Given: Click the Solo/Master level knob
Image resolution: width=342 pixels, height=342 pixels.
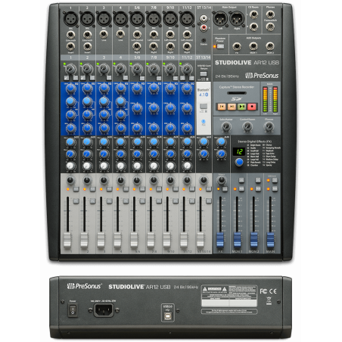Looking at the screenshot, I should click(x=226, y=127).
